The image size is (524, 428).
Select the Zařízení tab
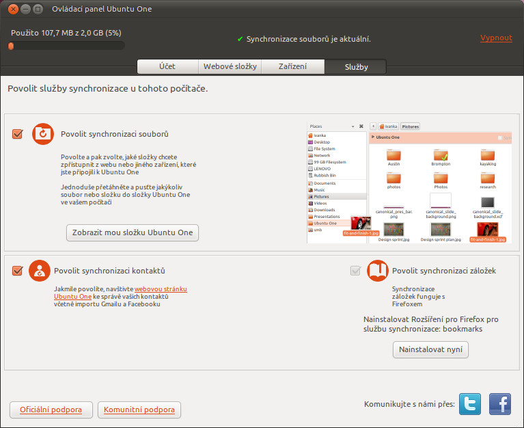click(292, 66)
